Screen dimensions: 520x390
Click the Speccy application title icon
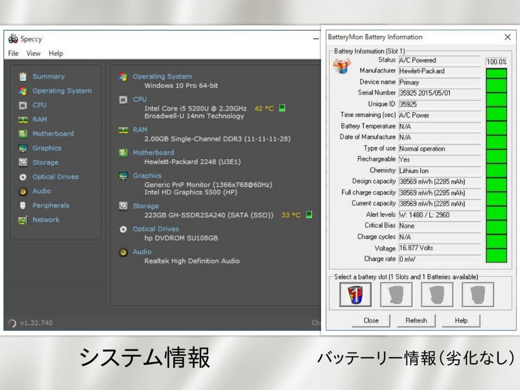(x=13, y=39)
